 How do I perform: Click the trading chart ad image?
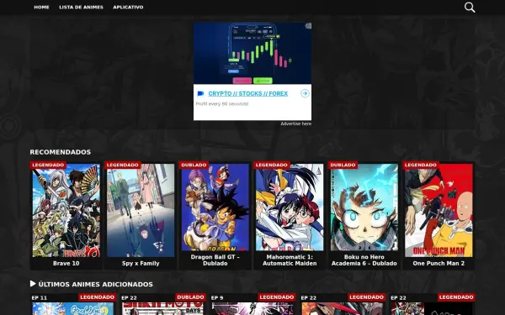point(252,53)
